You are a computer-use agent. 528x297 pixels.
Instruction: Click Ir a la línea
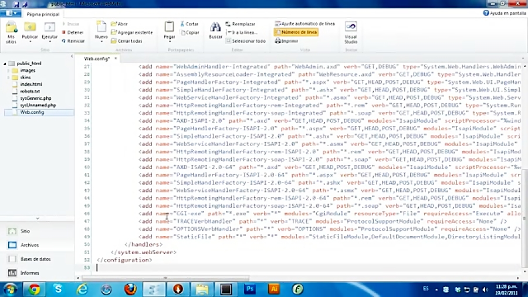[242, 32]
